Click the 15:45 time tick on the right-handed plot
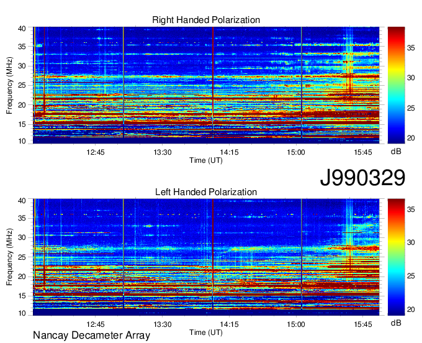The image size is (422, 343). [x=363, y=152]
